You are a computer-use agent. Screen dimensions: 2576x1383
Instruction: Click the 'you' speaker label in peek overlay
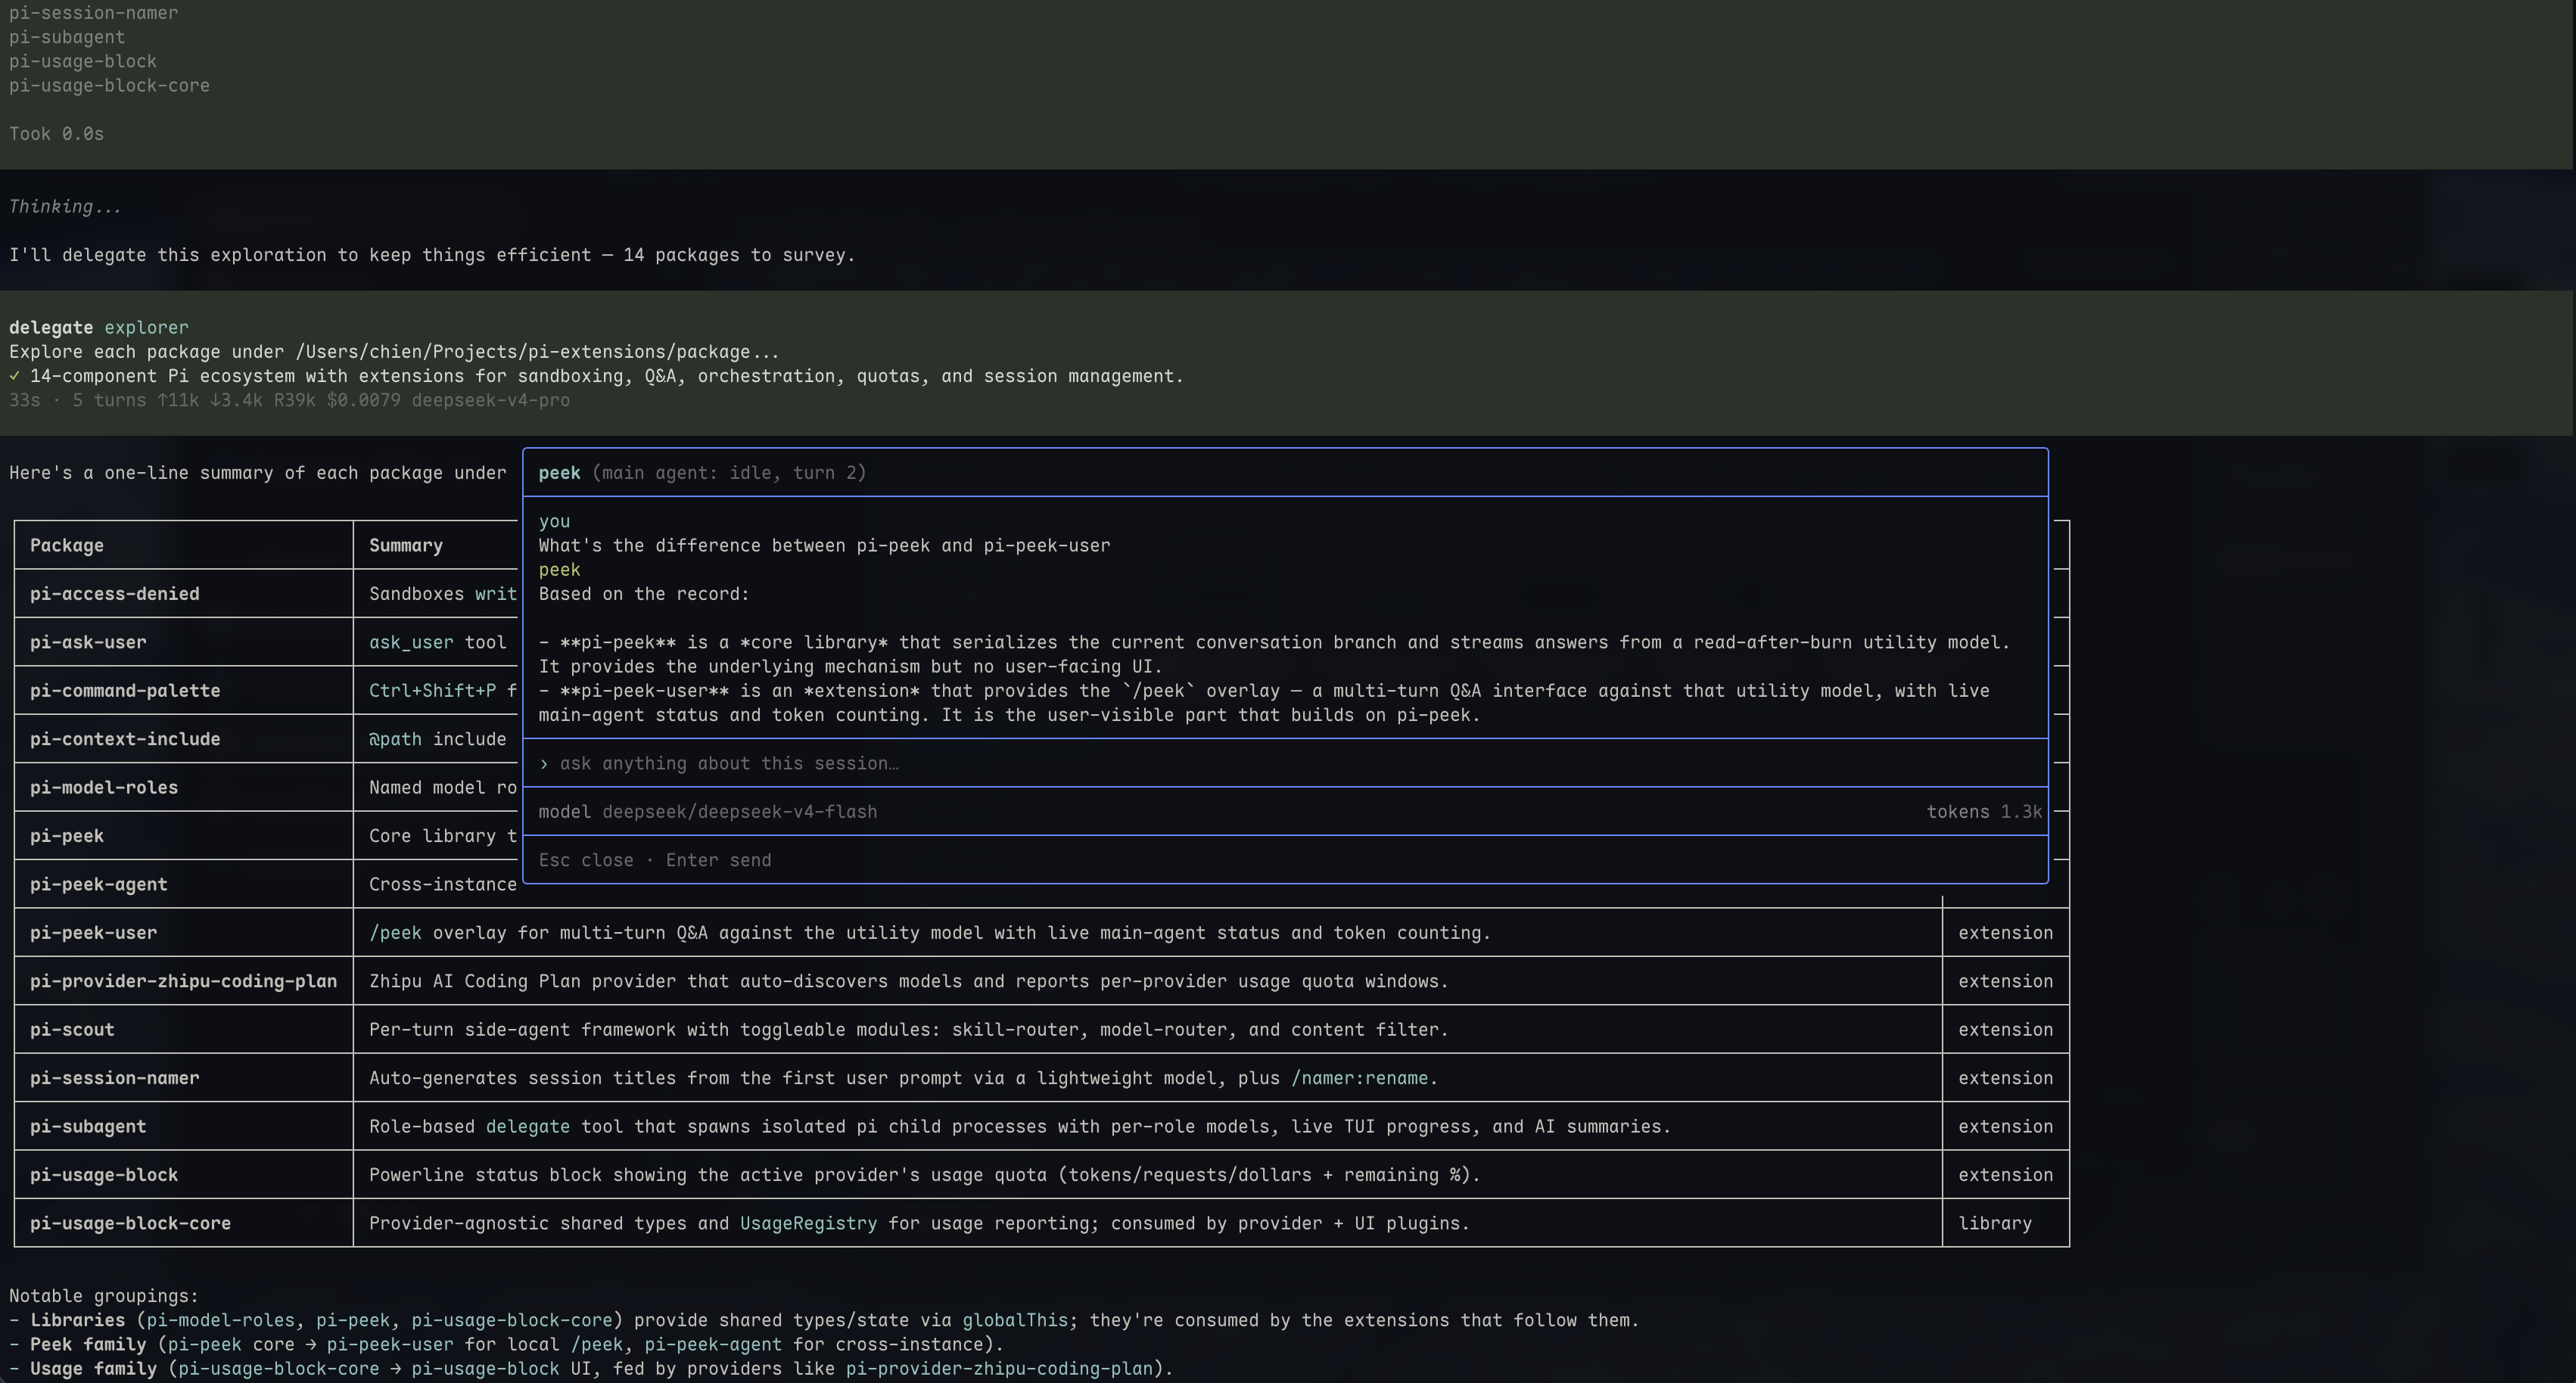coord(554,521)
